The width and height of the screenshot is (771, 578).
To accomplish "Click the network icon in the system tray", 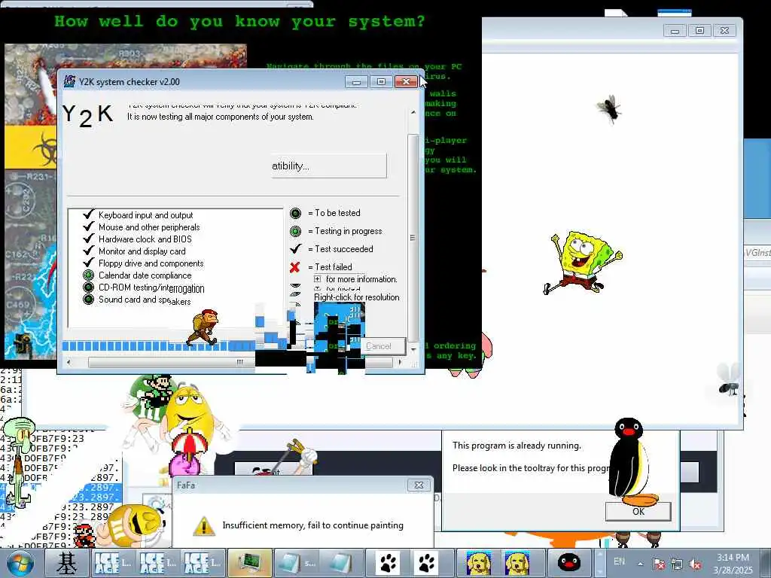I will click(677, 564).
